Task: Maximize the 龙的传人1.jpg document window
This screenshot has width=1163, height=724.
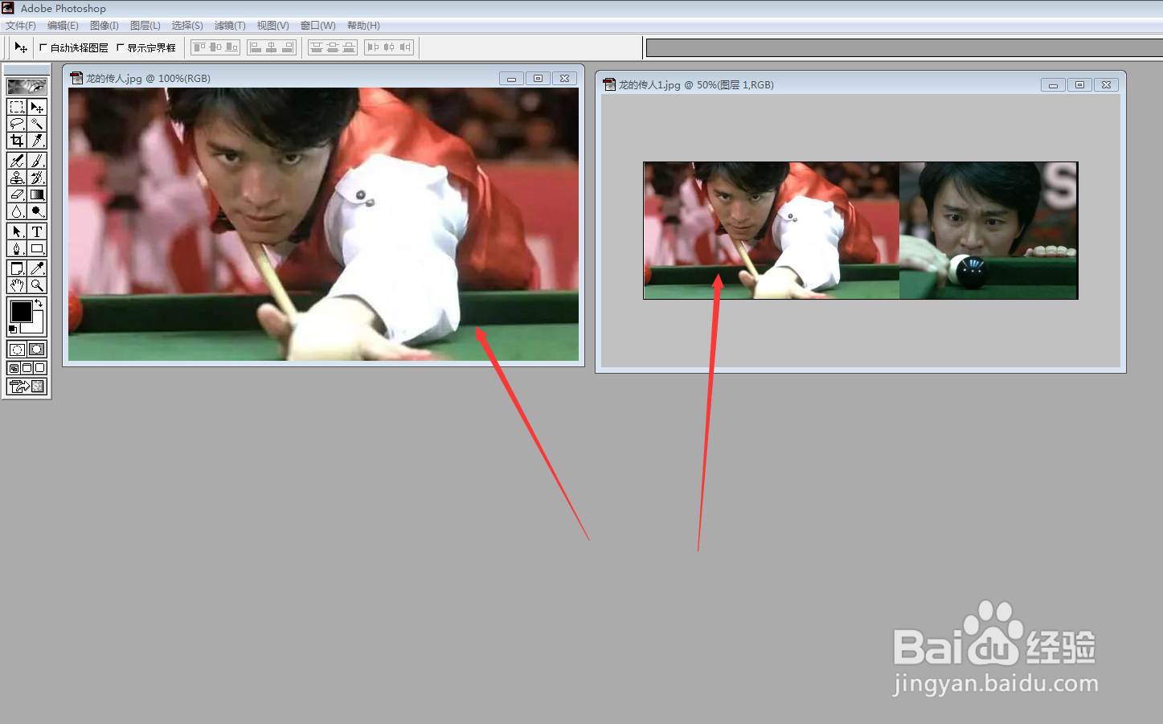Action: click(1079, 84)
